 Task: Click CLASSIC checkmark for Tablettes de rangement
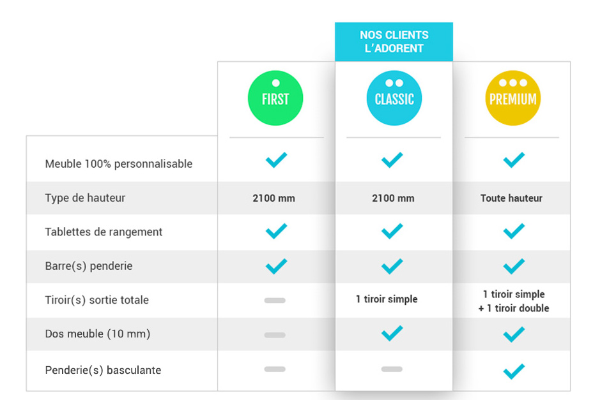392,231
